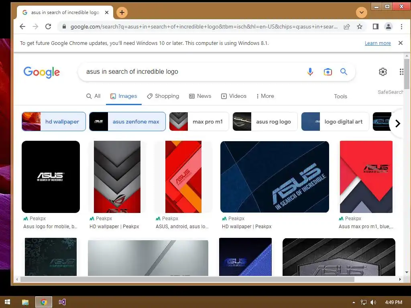Open Google quick settings gear
Screen dimensions: 411x308
click(x=383, y=71)
